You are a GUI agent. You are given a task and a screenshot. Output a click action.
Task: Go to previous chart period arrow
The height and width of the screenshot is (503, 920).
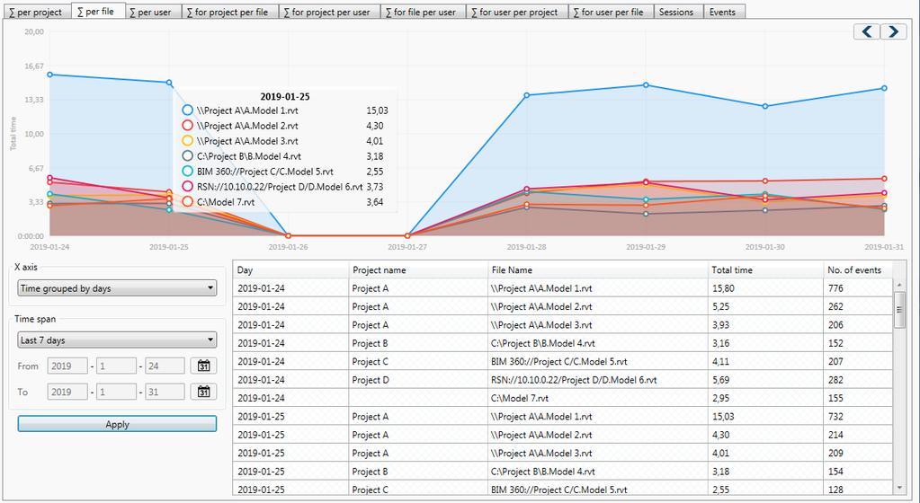[x=867, y=31]
